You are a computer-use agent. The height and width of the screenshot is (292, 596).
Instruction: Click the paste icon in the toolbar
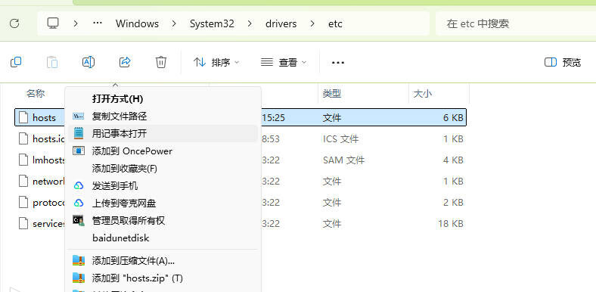click(x=52, y=62)
